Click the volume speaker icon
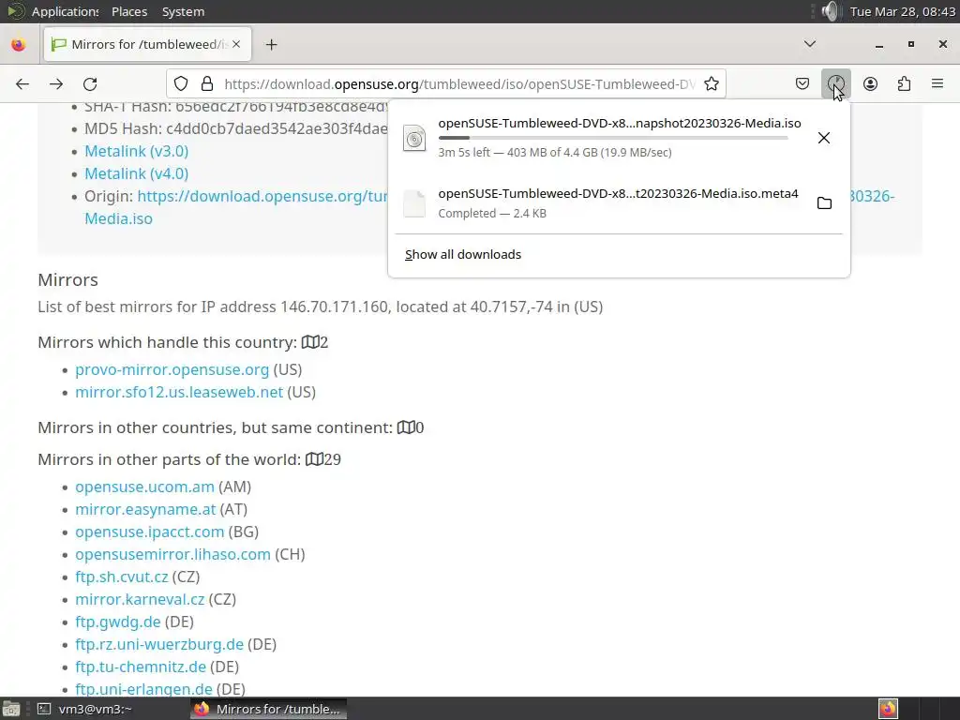The height and width of the screenshot is (720, 960). [x=830, y=11]
